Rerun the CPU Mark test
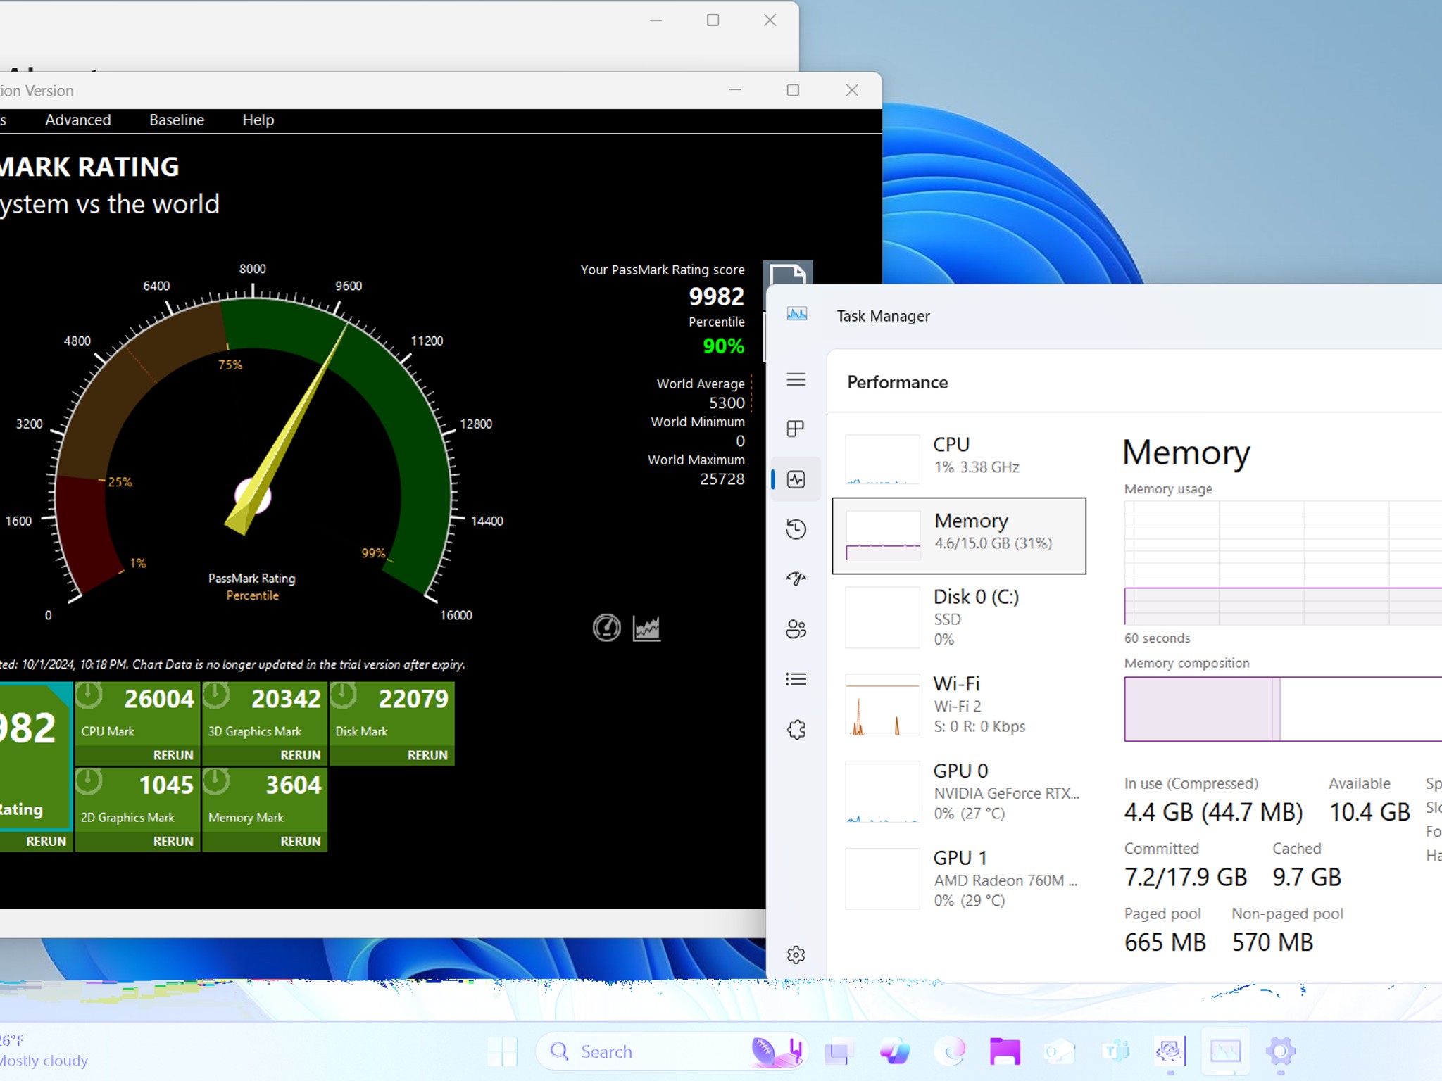 click(x=173, y=755)
